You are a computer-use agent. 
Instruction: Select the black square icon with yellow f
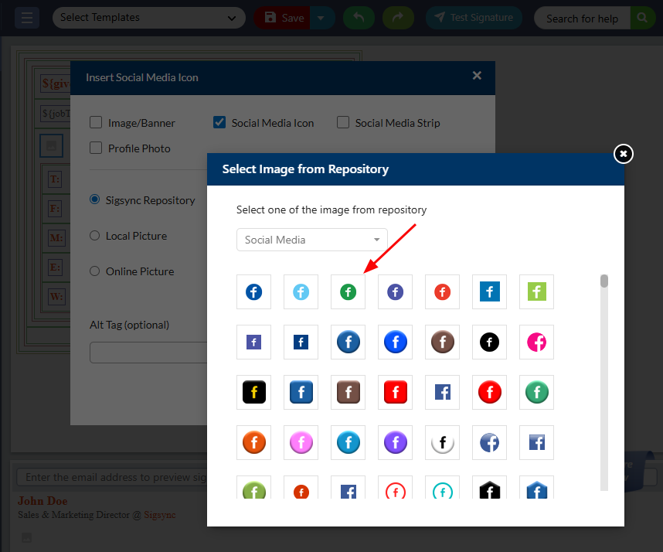tap(253, 392)
